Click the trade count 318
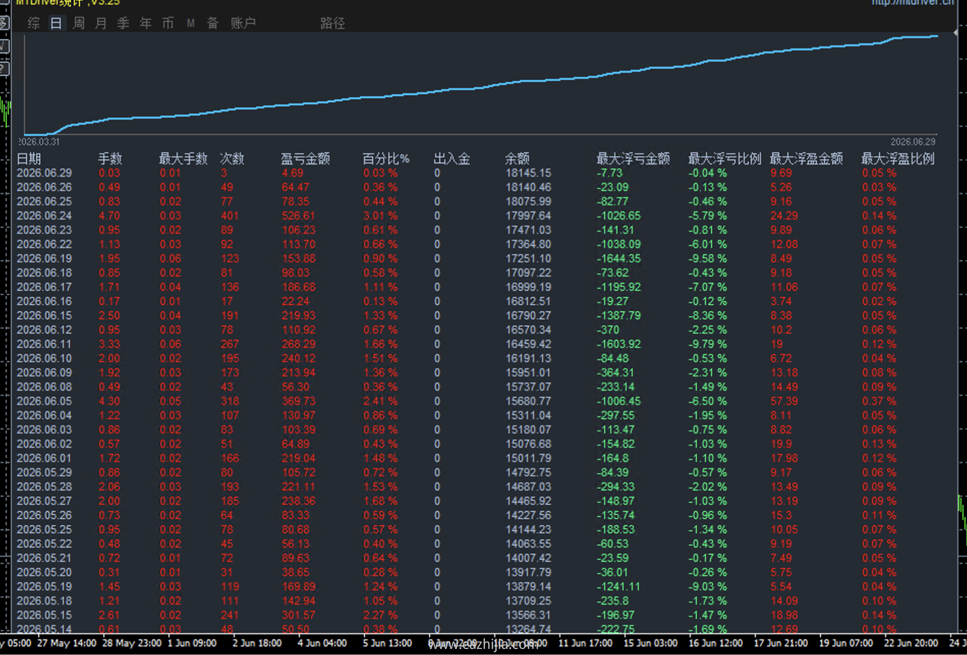The width and height of the screenshot is (967, 655). pyautogui.click(x=230, y=401)
